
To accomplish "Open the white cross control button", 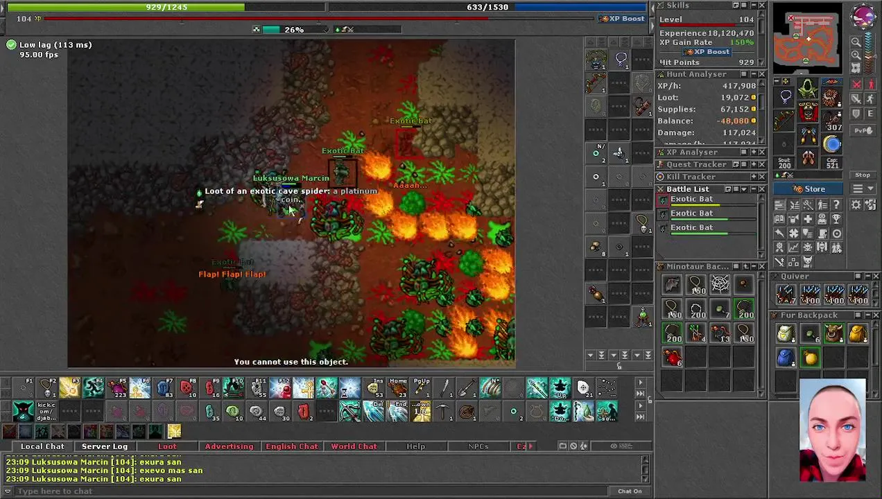I will coord(808,219).
